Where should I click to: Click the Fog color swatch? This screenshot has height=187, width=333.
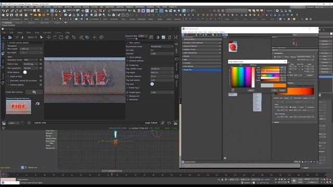click(152, 84)
